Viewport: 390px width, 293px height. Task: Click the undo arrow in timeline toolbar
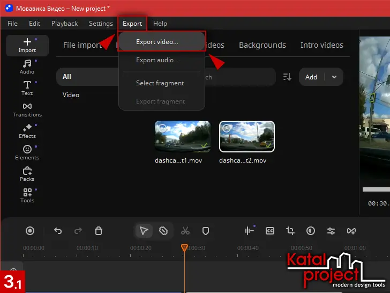coord(58,231)
